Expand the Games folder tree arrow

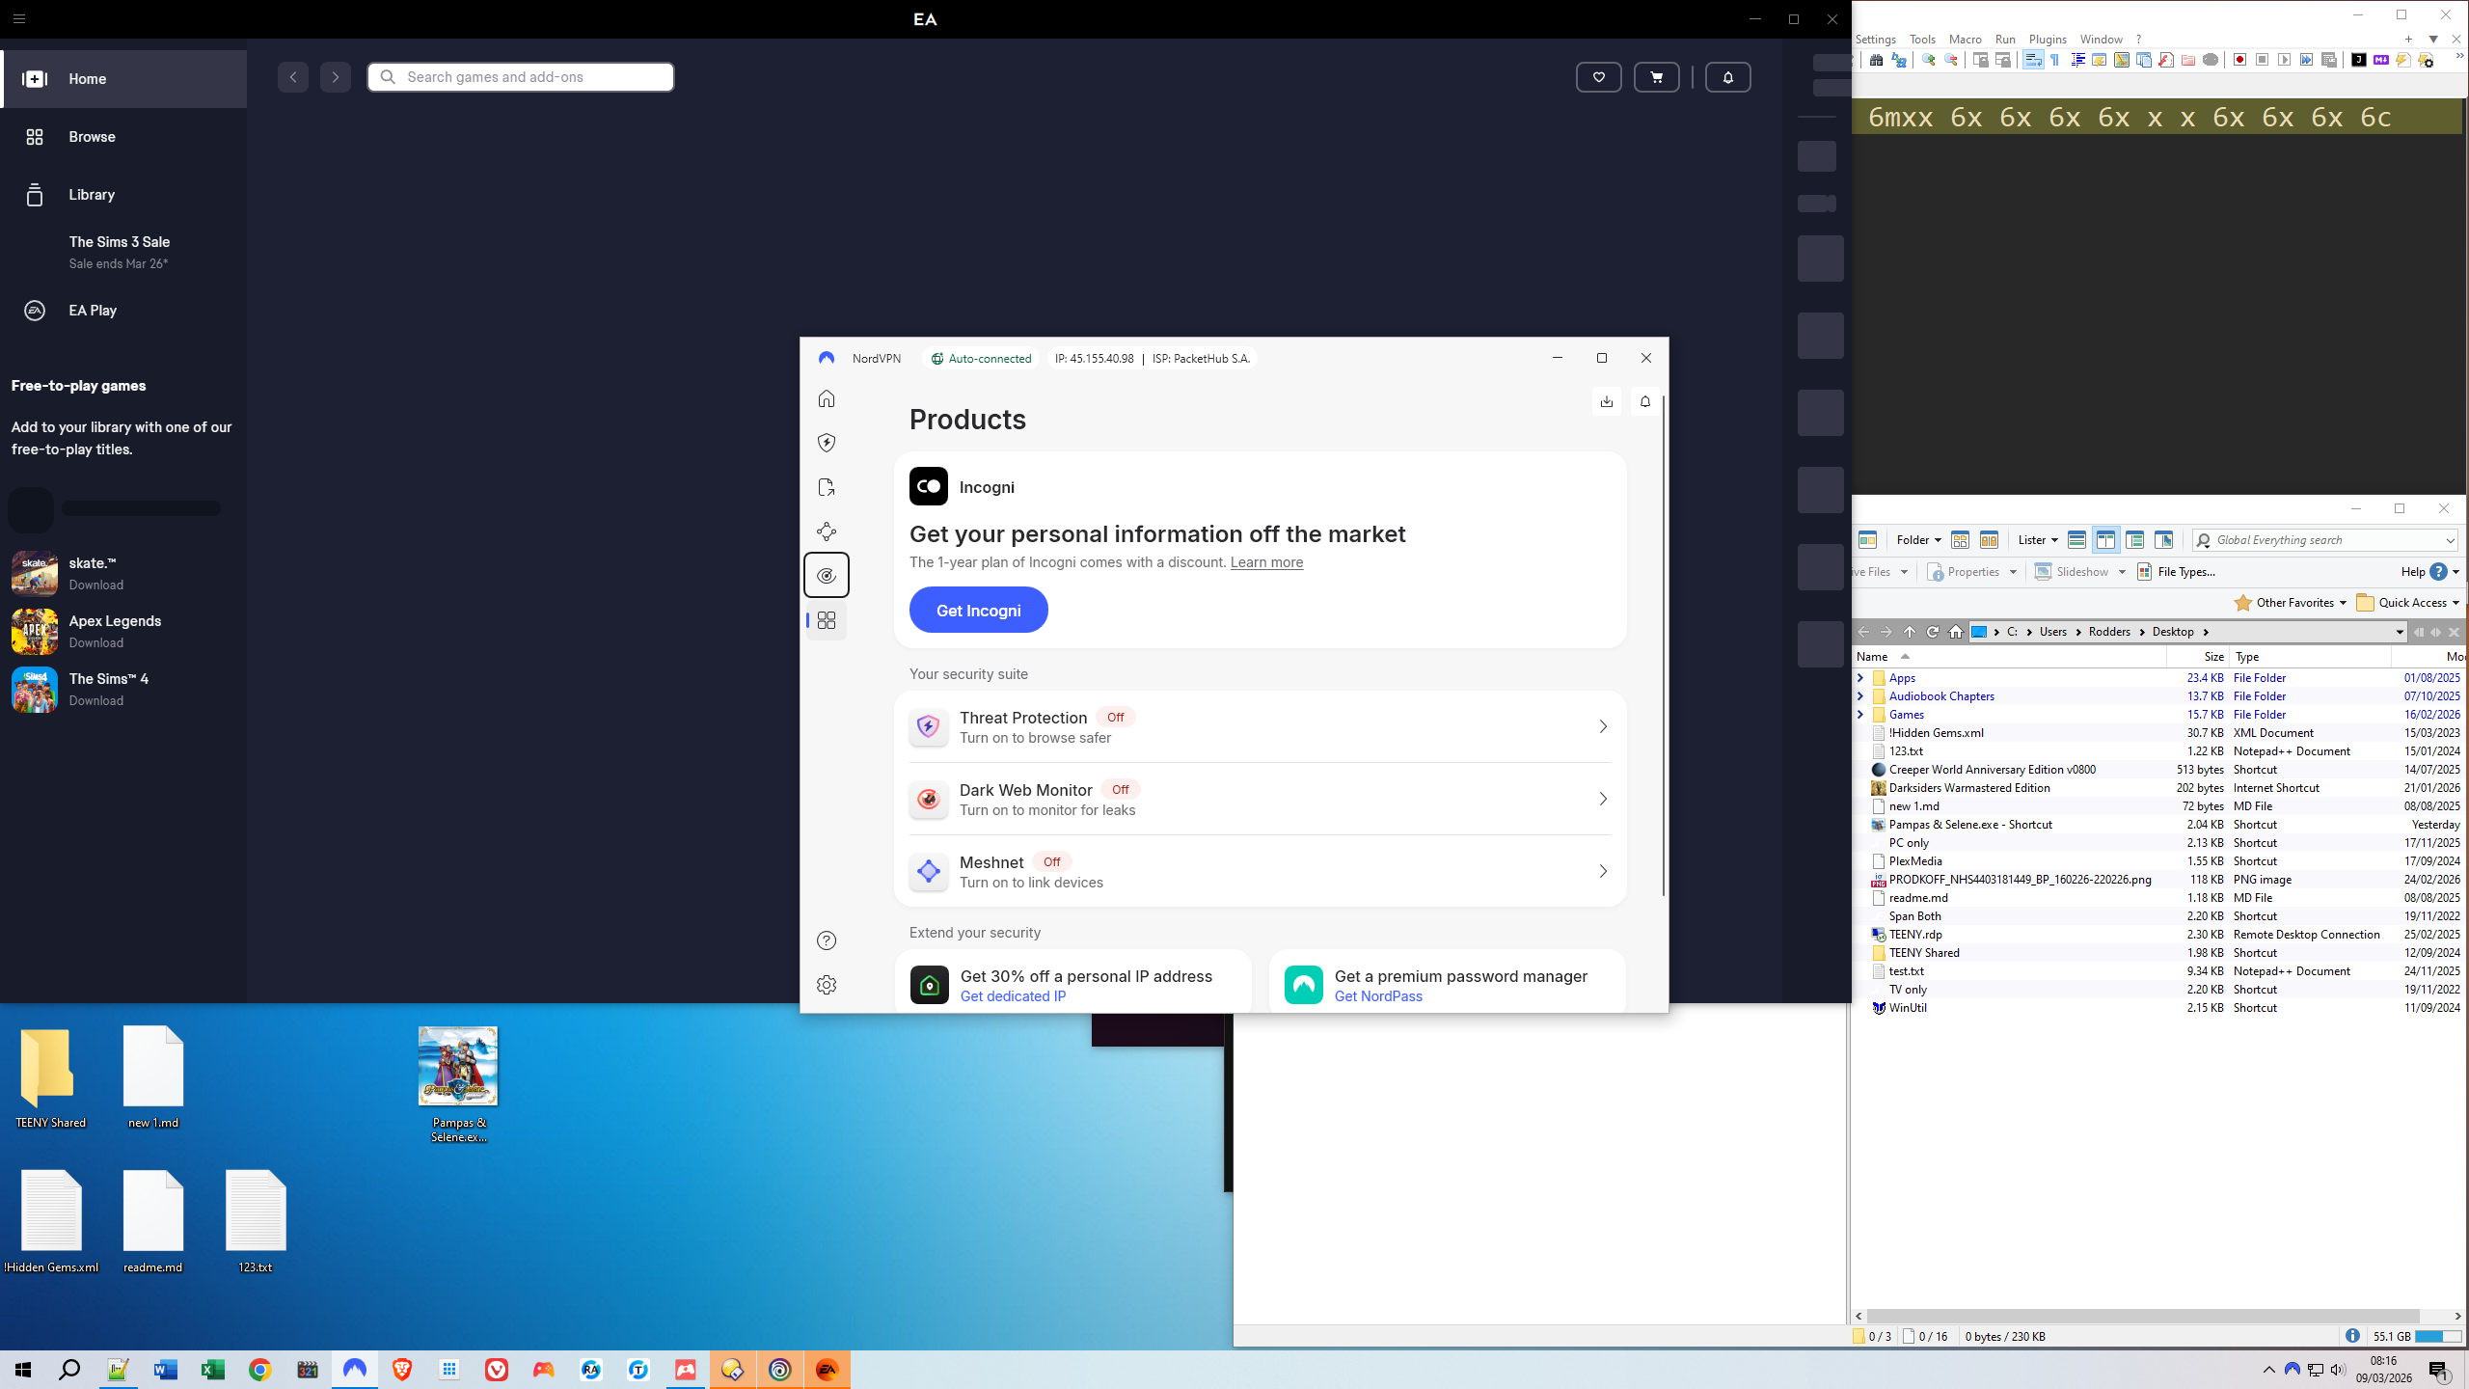click(1860, 715)
